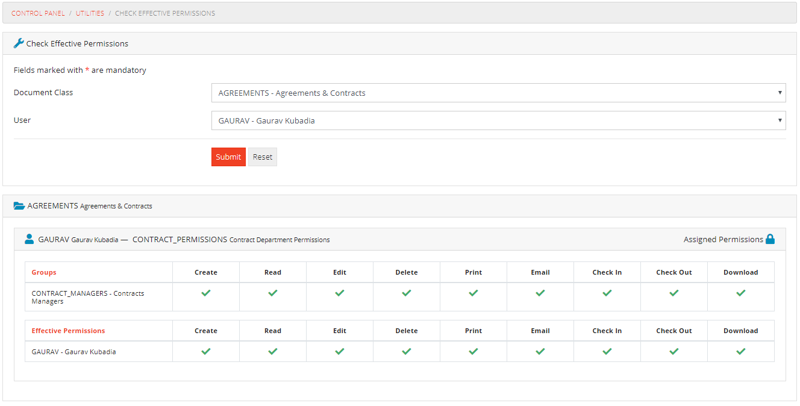Click Check Out checkmark in GAURAV effective permissions row
The height and width of the screenshot is (406, 800).
coord(674,351)
